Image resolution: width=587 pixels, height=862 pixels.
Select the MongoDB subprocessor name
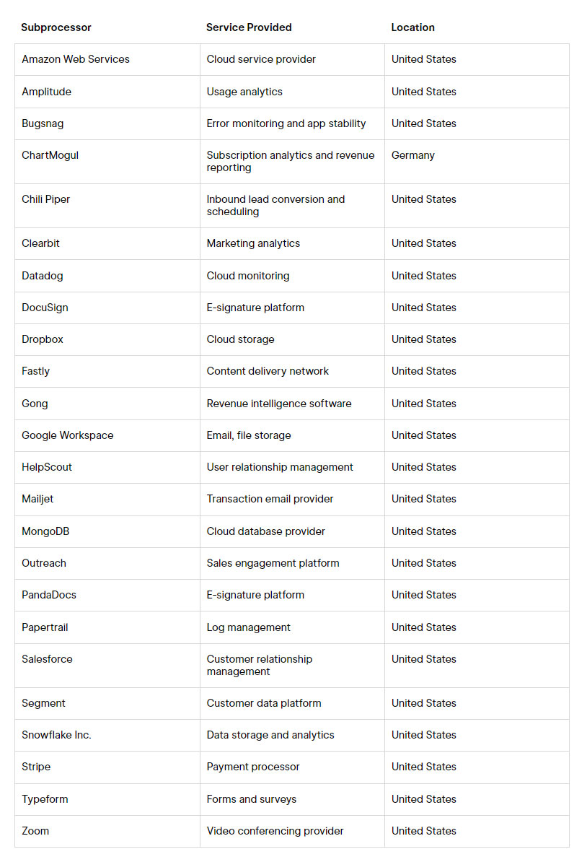point(45,531)
